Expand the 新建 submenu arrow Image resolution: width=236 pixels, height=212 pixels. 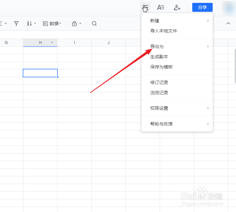[x=208, y=21]
